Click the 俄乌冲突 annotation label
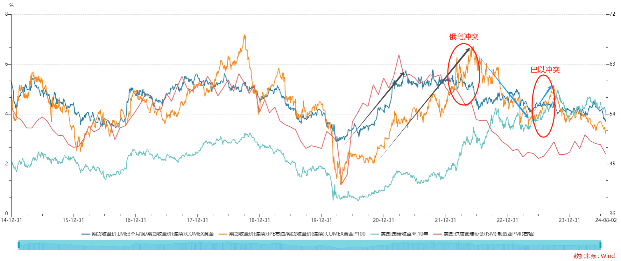 (x=464, y=37)
